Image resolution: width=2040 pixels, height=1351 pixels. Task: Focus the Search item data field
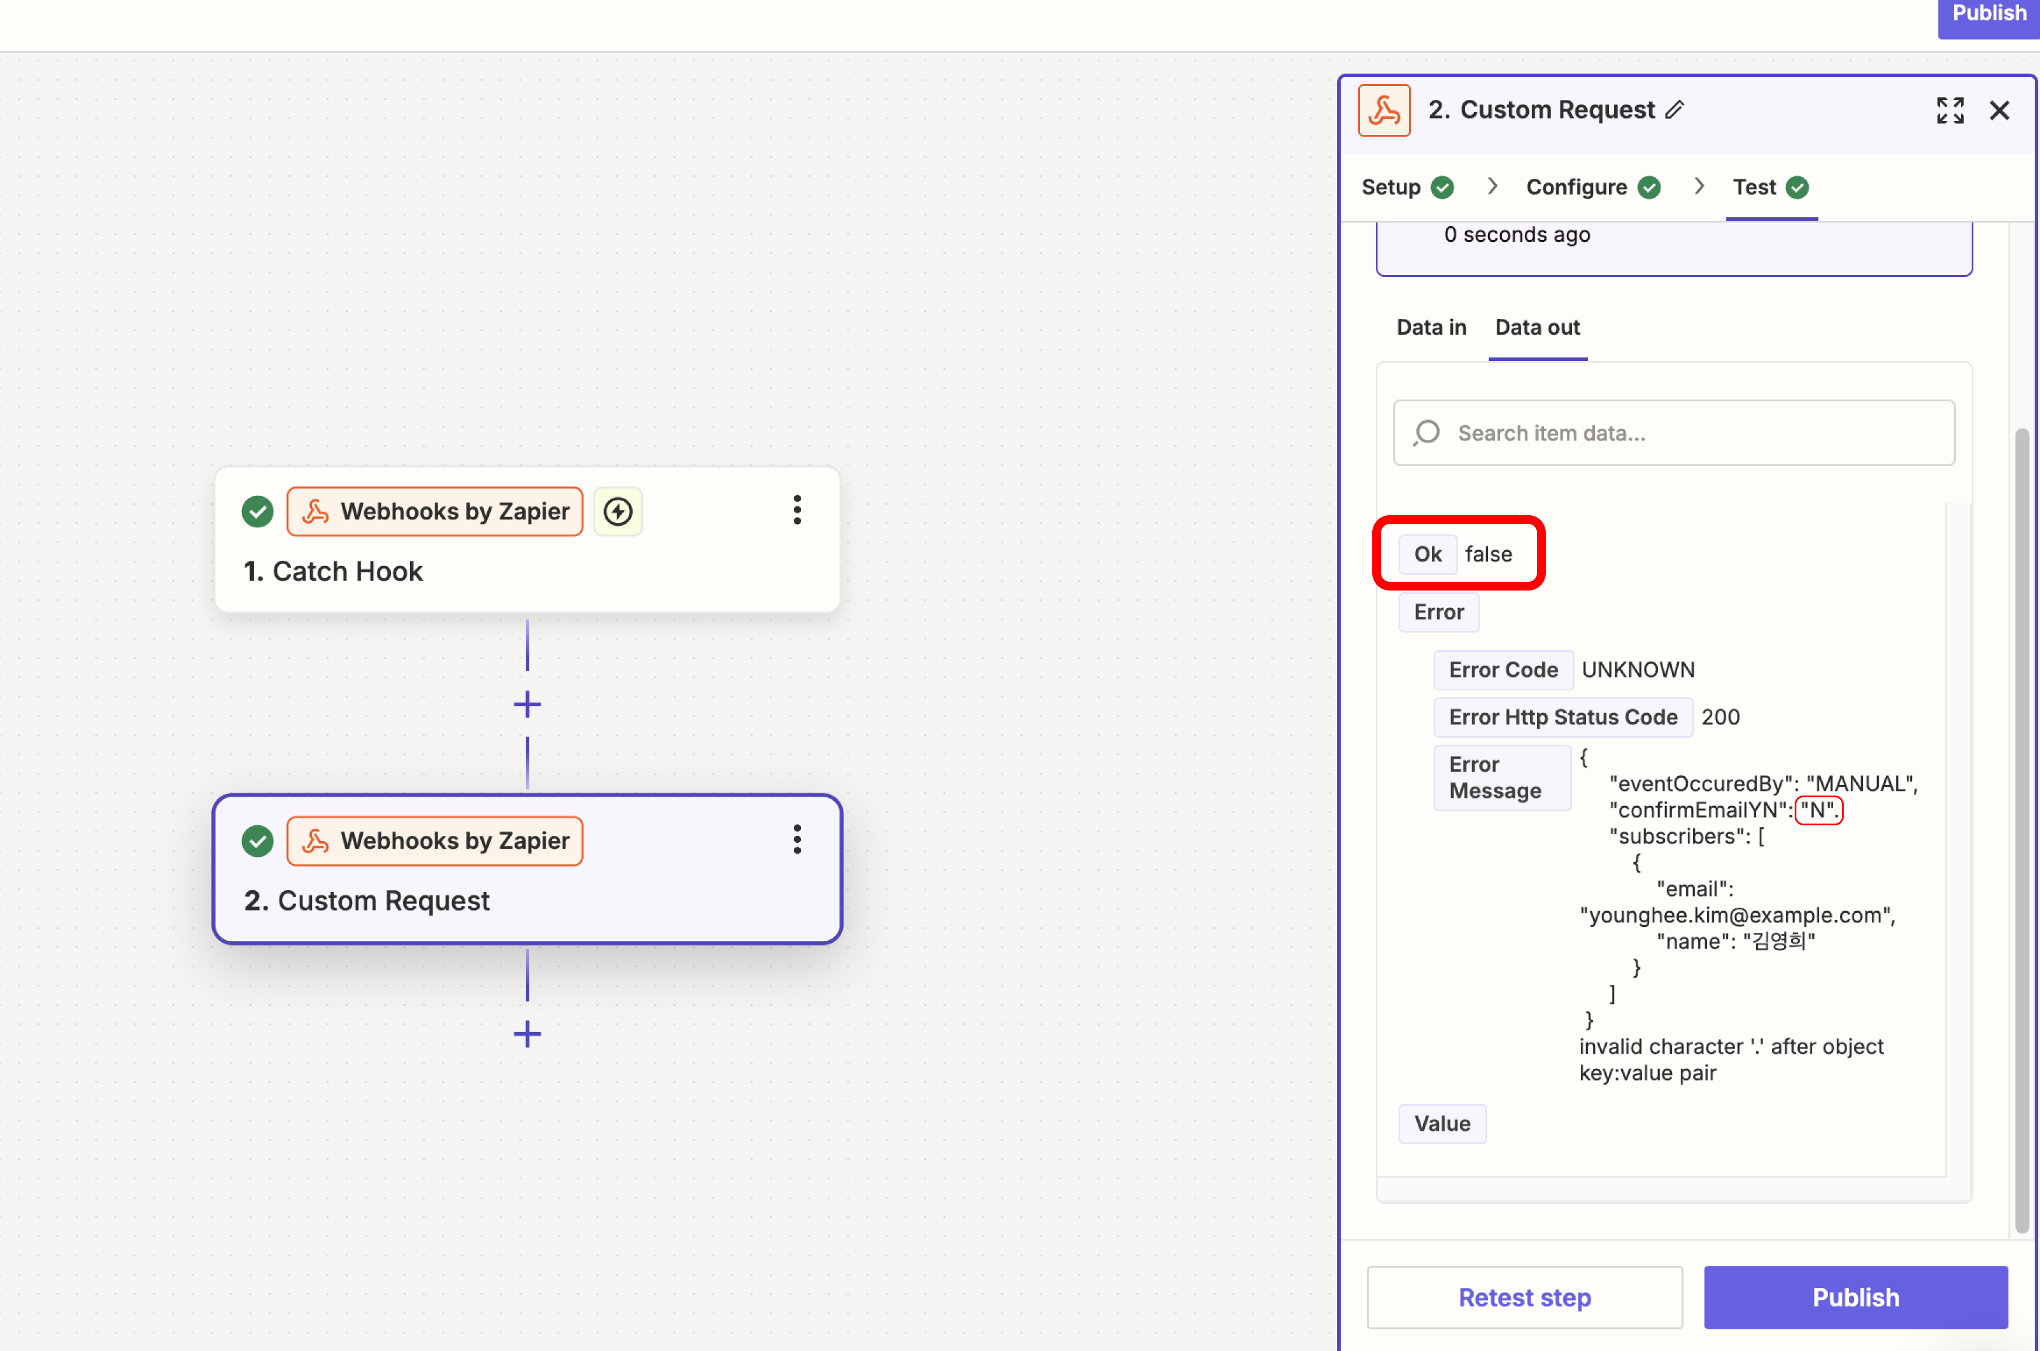[1673, 433]
